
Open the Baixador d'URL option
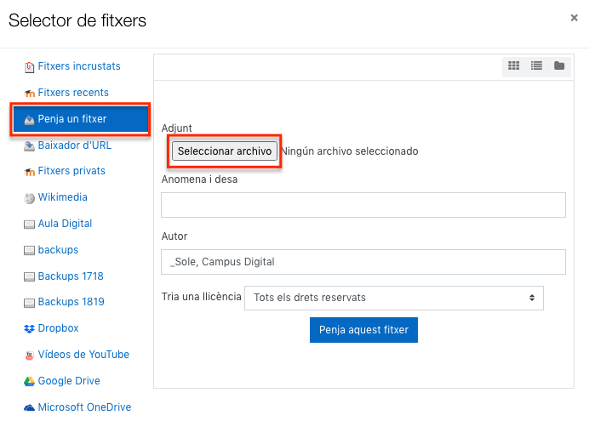pos(74,145)
